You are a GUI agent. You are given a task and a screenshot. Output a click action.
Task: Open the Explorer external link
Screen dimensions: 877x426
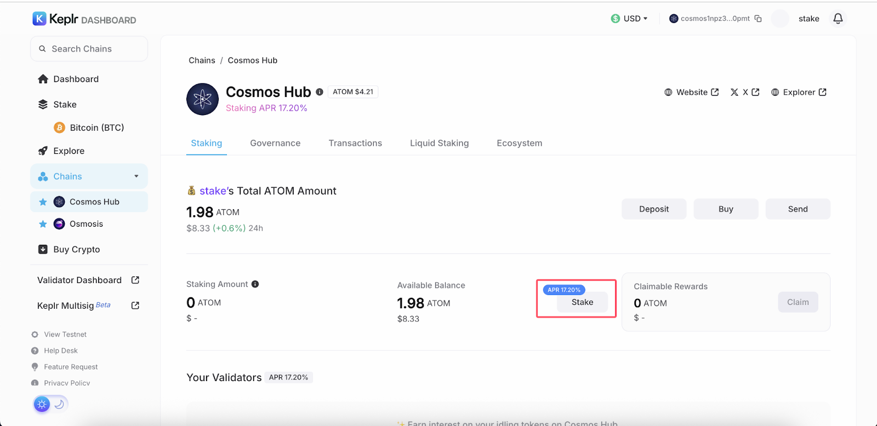[x=799, y=93]
